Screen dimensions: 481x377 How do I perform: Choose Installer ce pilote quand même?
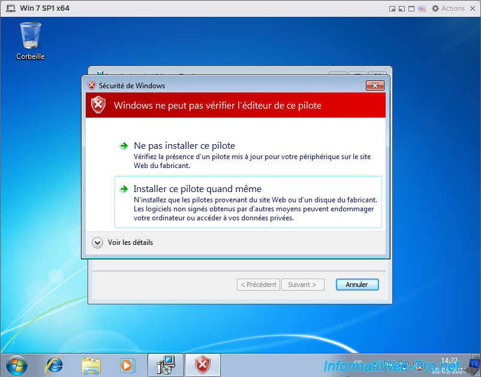click(197, 189)
